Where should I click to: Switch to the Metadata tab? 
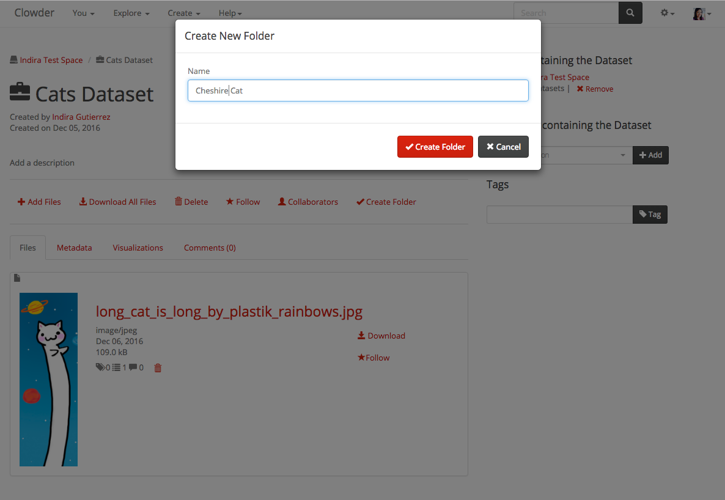(x=74, y=248)
